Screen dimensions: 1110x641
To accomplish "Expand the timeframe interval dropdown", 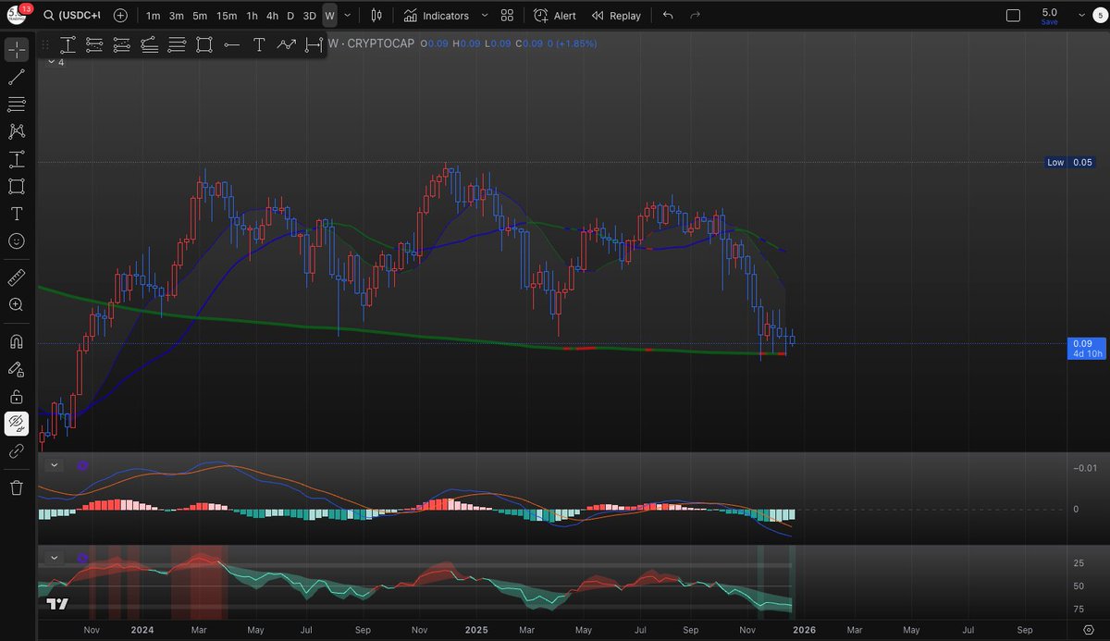I will 347,16.
